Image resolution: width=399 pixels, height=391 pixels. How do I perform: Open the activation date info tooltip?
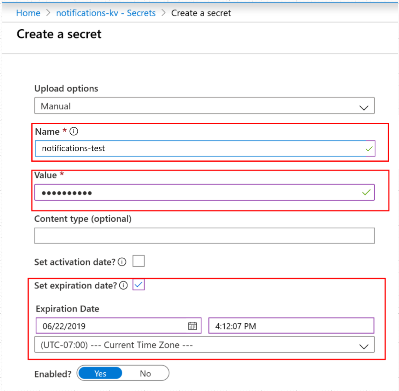(122, 262)
